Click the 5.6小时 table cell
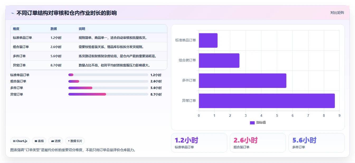 (56, 56)
